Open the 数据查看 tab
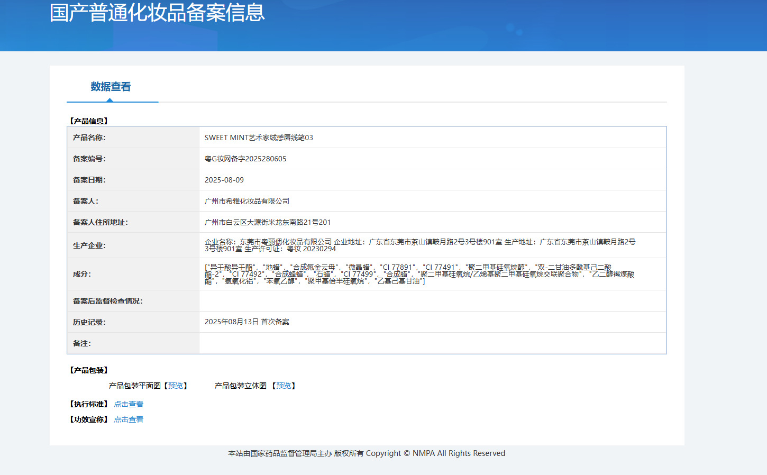Image resolution: width=767 pixels, height=475 pixels. coord(111,87)
